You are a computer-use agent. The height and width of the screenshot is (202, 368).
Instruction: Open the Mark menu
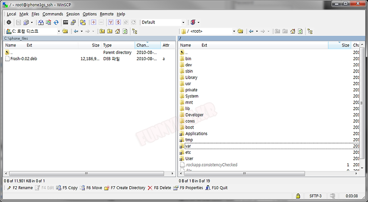click(x=24, y=14)
